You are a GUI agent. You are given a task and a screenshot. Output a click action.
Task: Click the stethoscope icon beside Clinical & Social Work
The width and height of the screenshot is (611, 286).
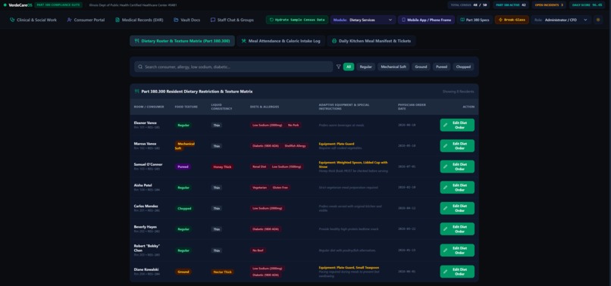[12, 20]
